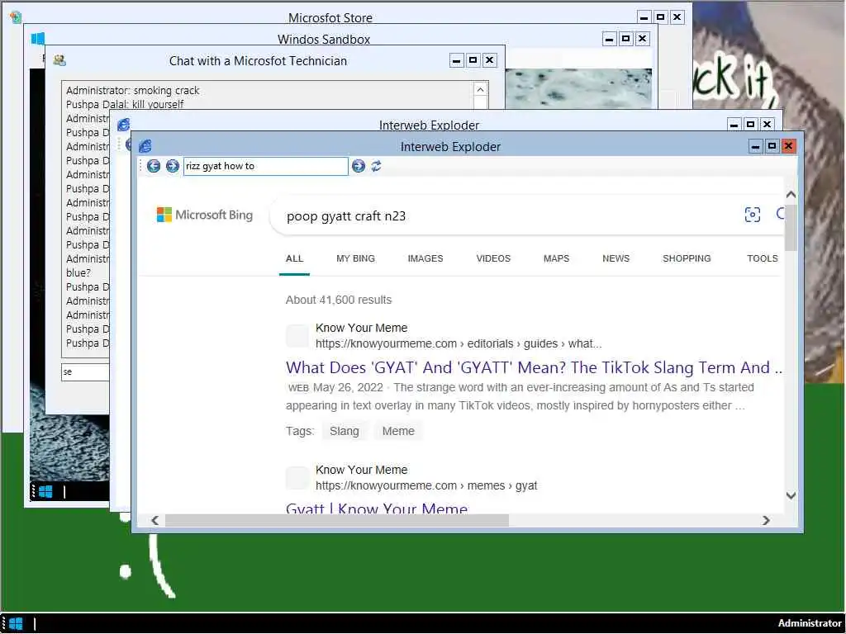This screenshot has width=846, height=634.
Task: Click Administrator label on taskbar
Action: (810, 623)
